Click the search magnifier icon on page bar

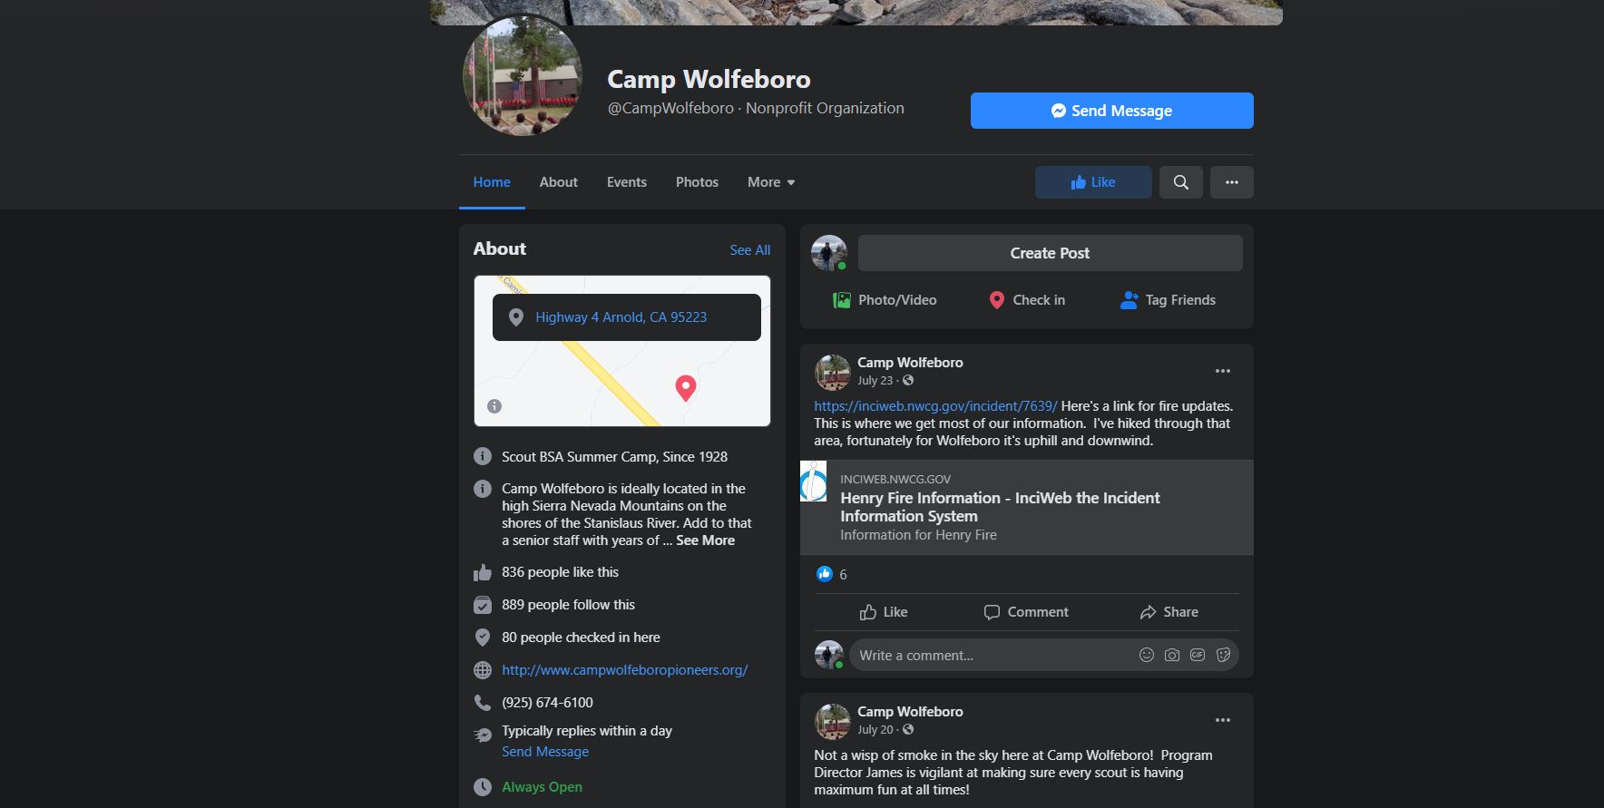[x=1180, y=182]
